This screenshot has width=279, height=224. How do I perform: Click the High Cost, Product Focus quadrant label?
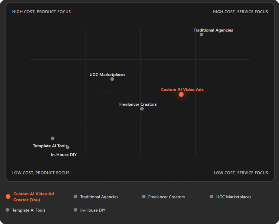coord(41,12)
